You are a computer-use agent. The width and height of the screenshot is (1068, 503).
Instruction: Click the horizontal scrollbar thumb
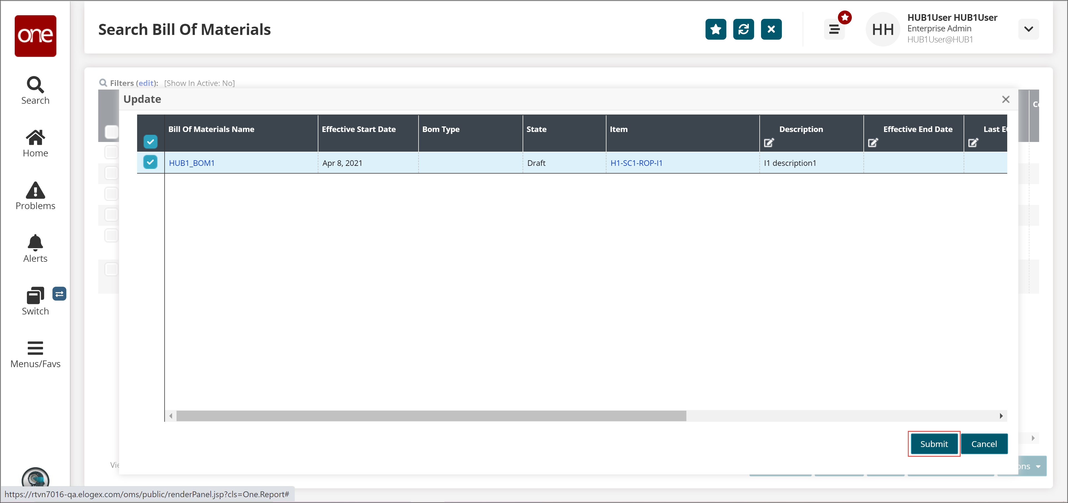[x=431, y=416]
